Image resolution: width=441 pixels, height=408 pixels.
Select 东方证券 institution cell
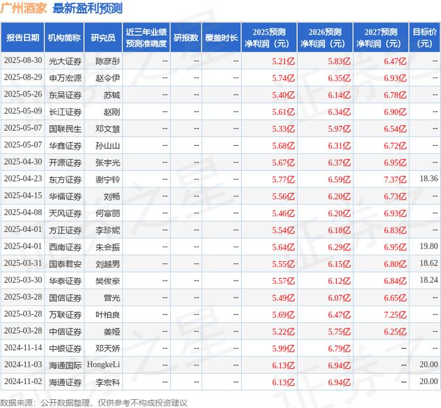pyautogui.click(x=66, y=179)
